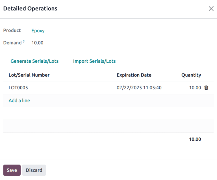Click the total quantity 10.00 footer

click(195, 139)
